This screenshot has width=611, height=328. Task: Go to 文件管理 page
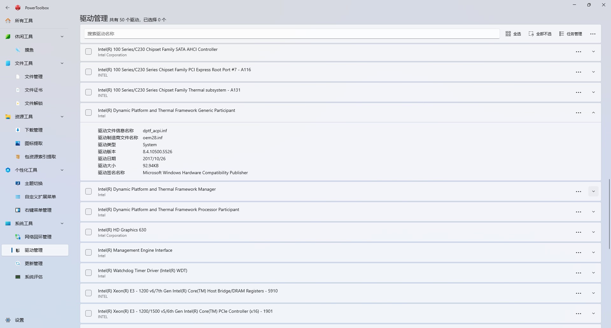[x=35, y=77]
